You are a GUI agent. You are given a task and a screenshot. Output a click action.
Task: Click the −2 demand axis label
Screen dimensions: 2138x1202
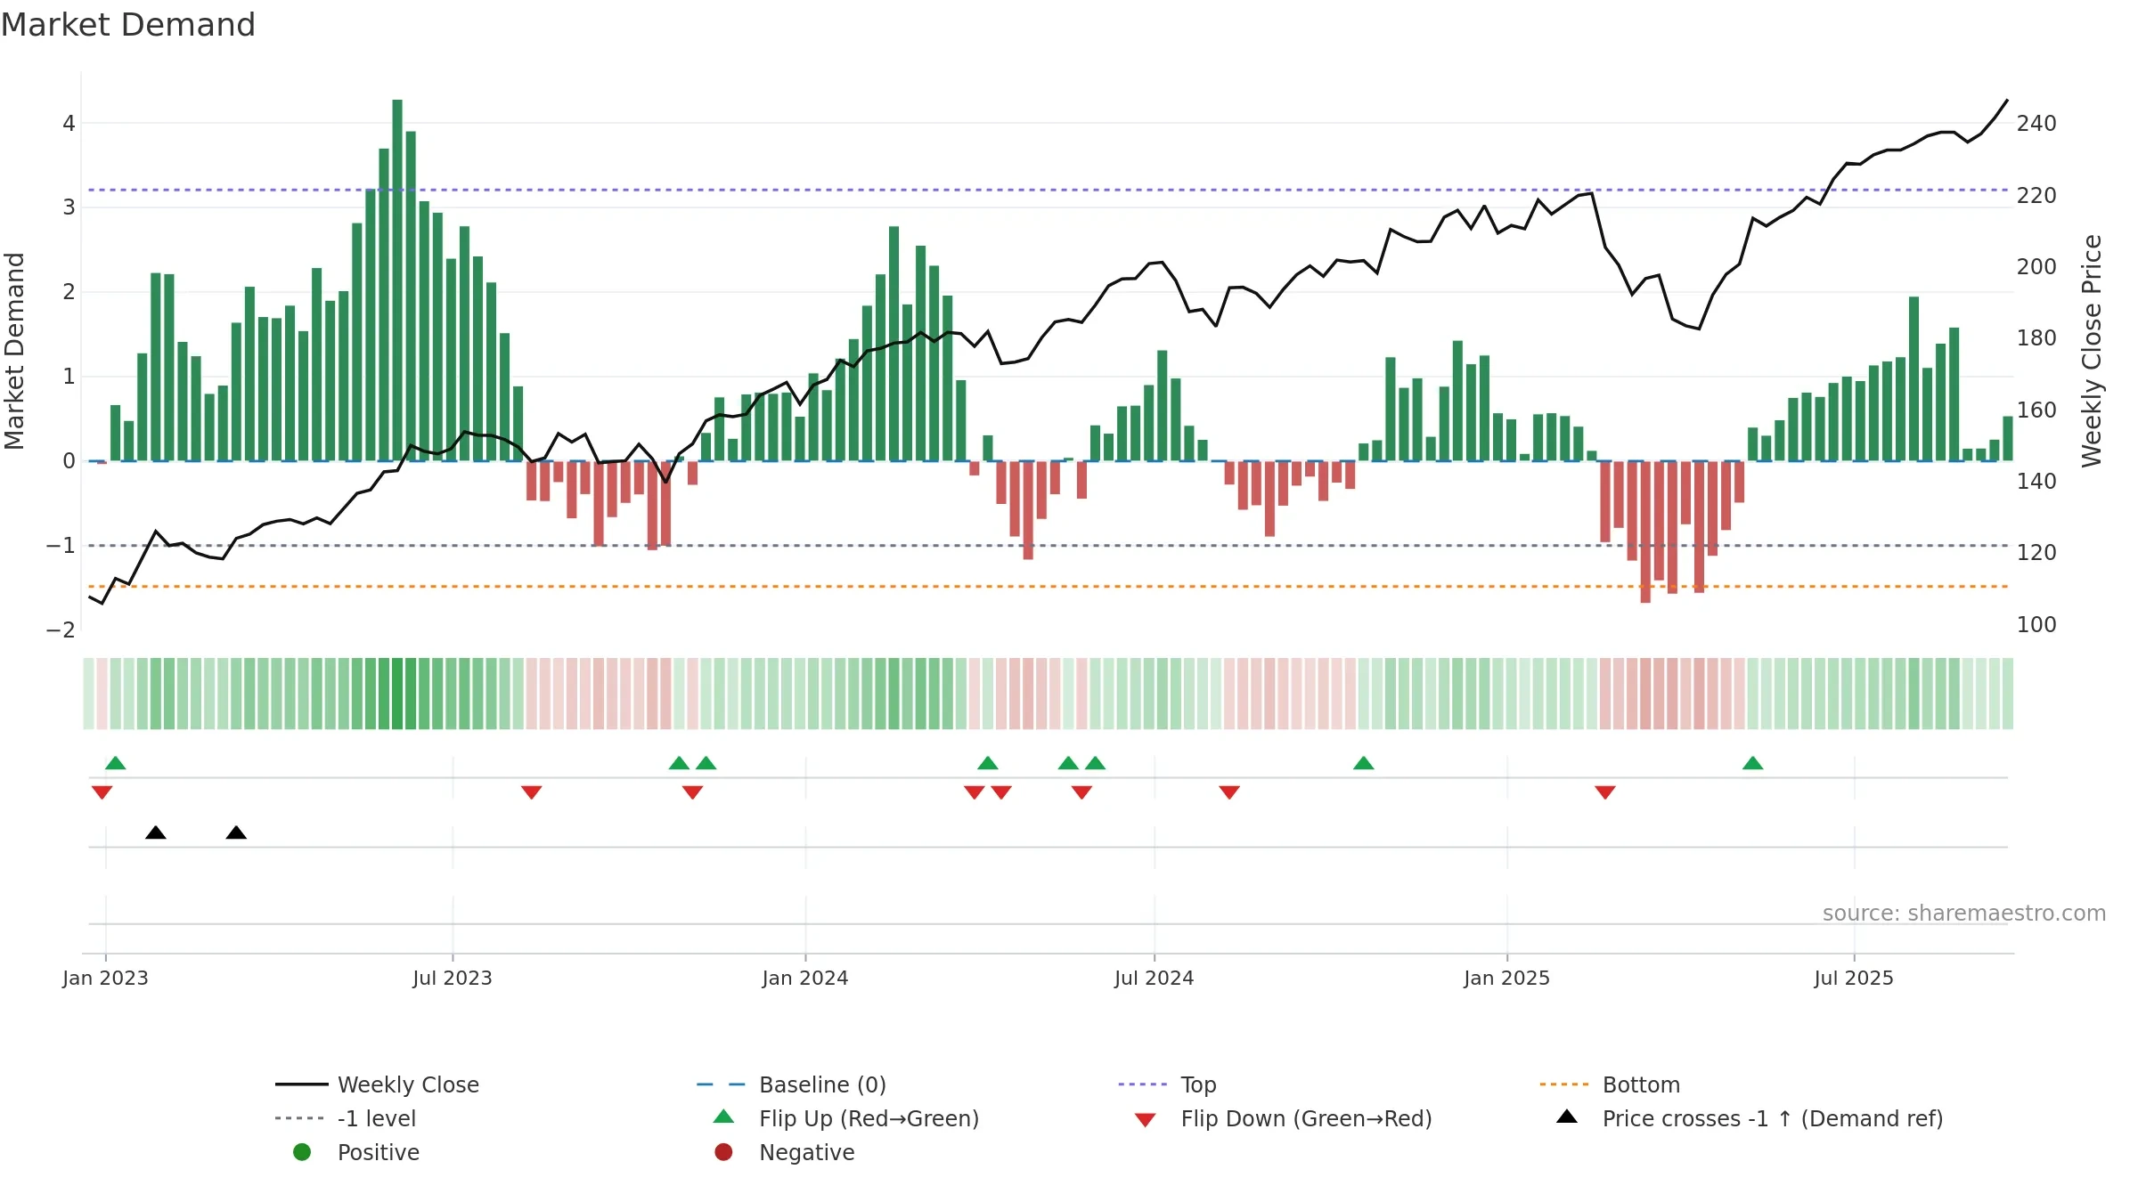pyautogui.click(x=61, y=629)
